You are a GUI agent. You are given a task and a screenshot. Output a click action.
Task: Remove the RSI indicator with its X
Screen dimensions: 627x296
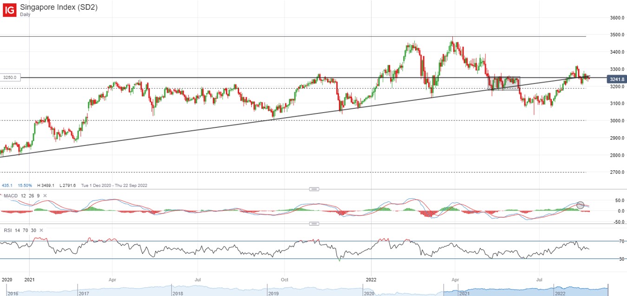click(x=41, y=230)
